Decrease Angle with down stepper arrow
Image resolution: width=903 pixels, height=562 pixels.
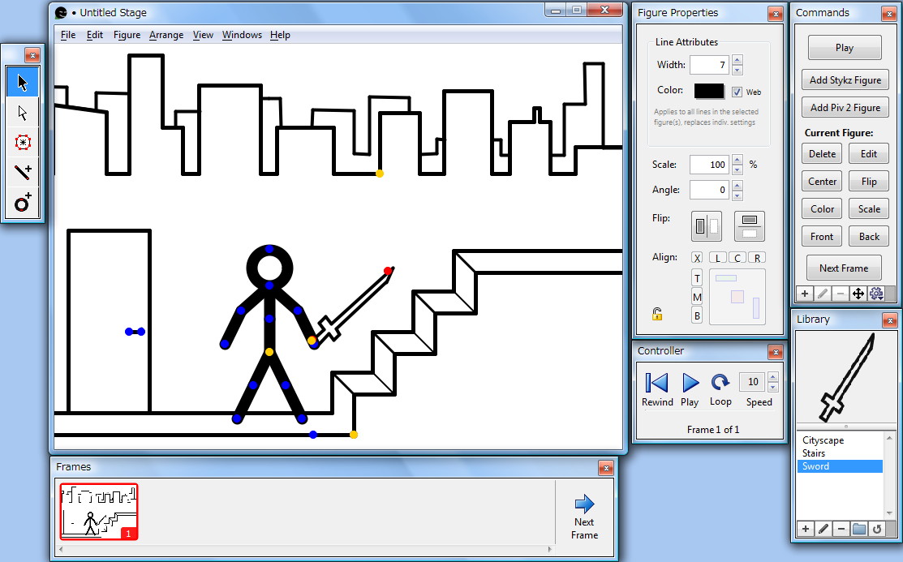click(x=737, y=195)
